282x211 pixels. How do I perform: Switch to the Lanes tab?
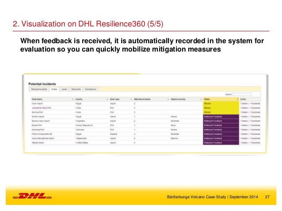(x=64, y=89)
